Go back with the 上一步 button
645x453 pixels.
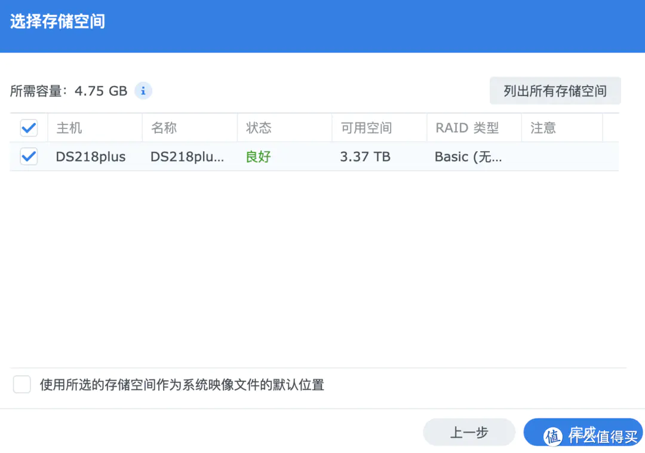(469, 432)
